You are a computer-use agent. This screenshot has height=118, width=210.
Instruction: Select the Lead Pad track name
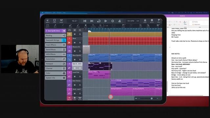tap(76, 72)
